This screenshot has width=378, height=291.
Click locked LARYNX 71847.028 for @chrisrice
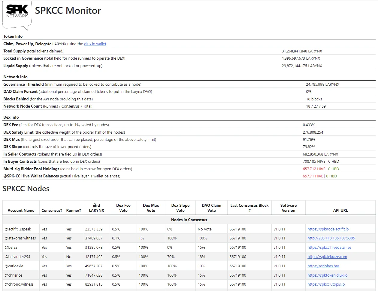(94, 275)
